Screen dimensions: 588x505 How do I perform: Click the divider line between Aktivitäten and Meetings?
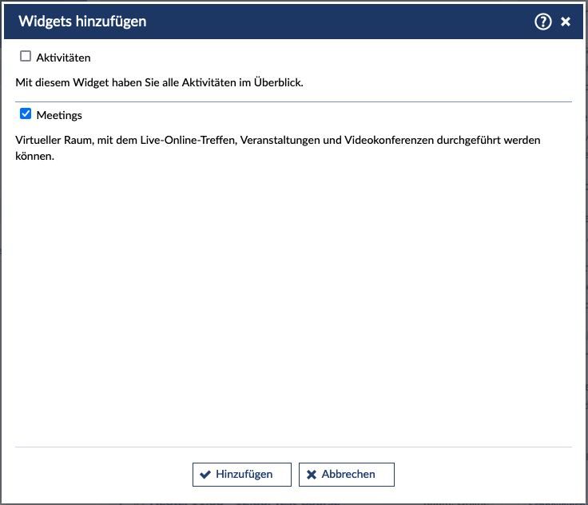pos(294,101)
